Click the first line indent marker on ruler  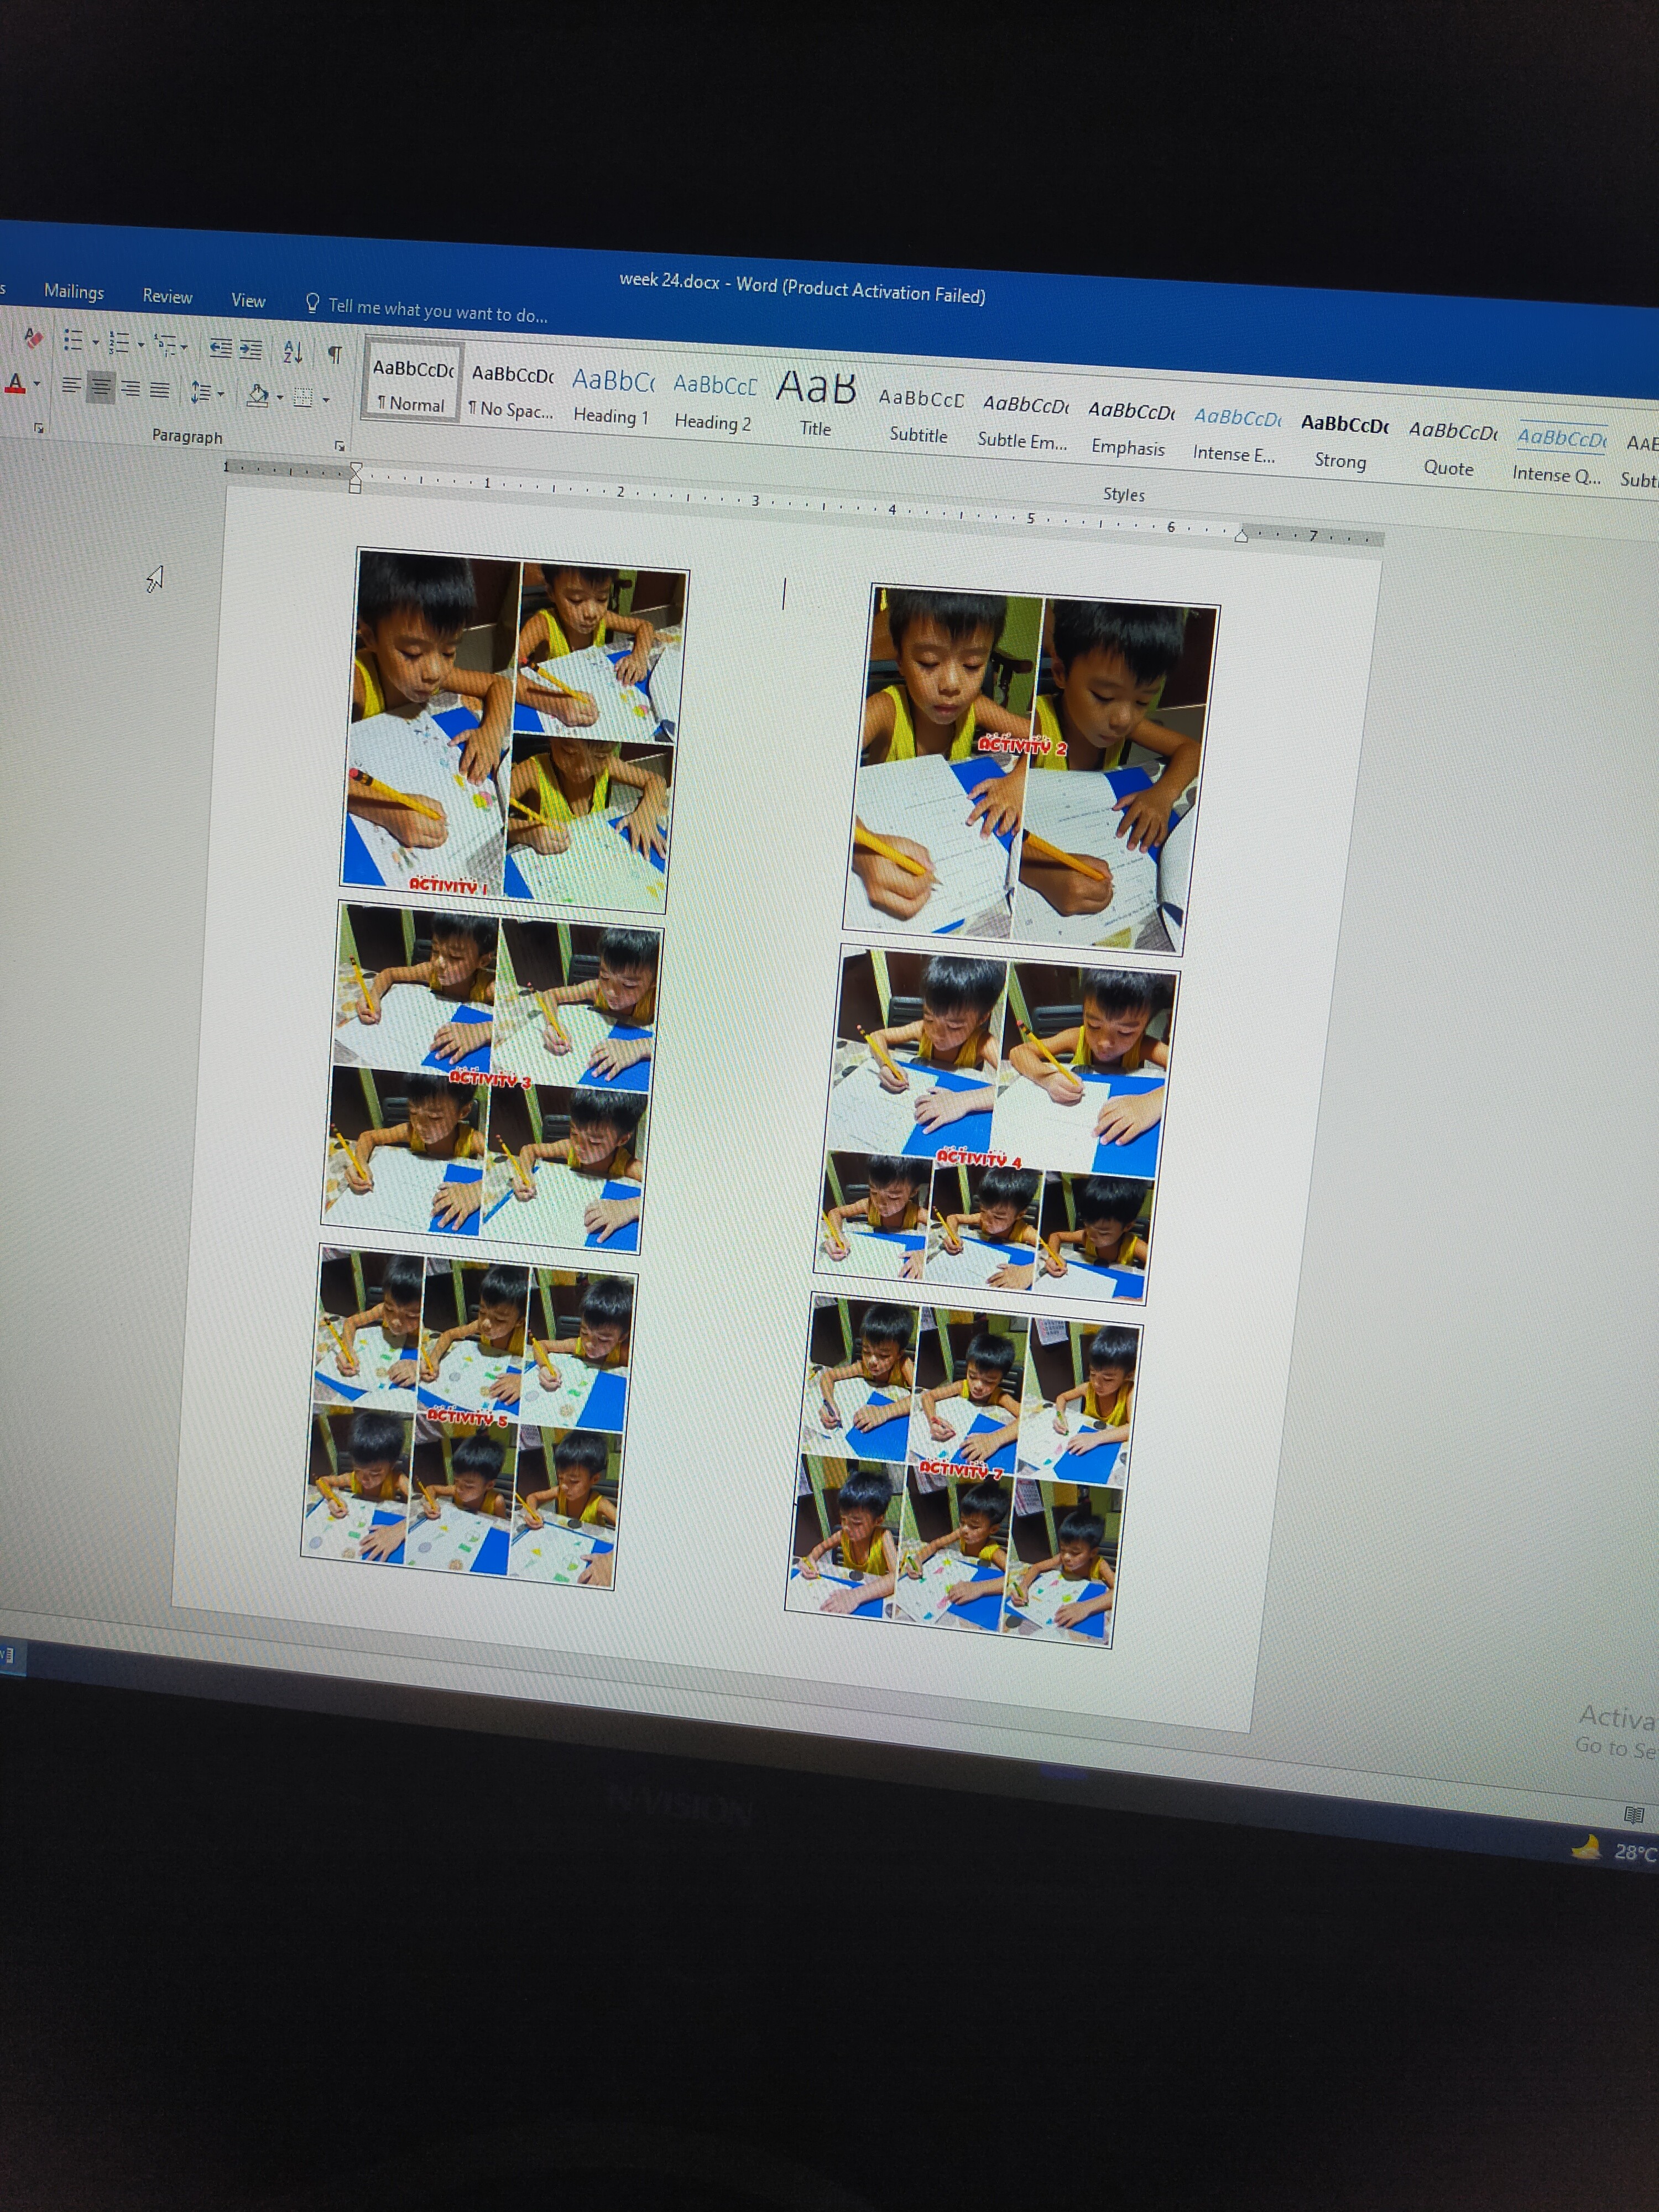[x=356, y=468]
